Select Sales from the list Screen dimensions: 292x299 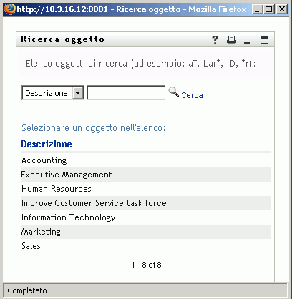point(31,246)
